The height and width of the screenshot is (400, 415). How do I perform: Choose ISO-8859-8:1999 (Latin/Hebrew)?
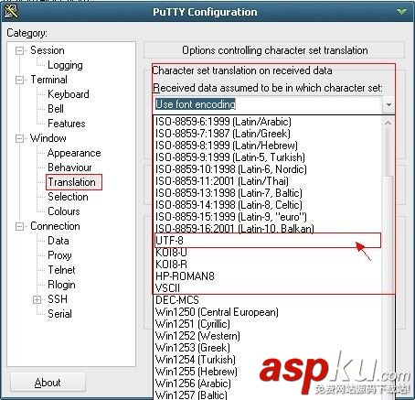[x=268, y=146]
